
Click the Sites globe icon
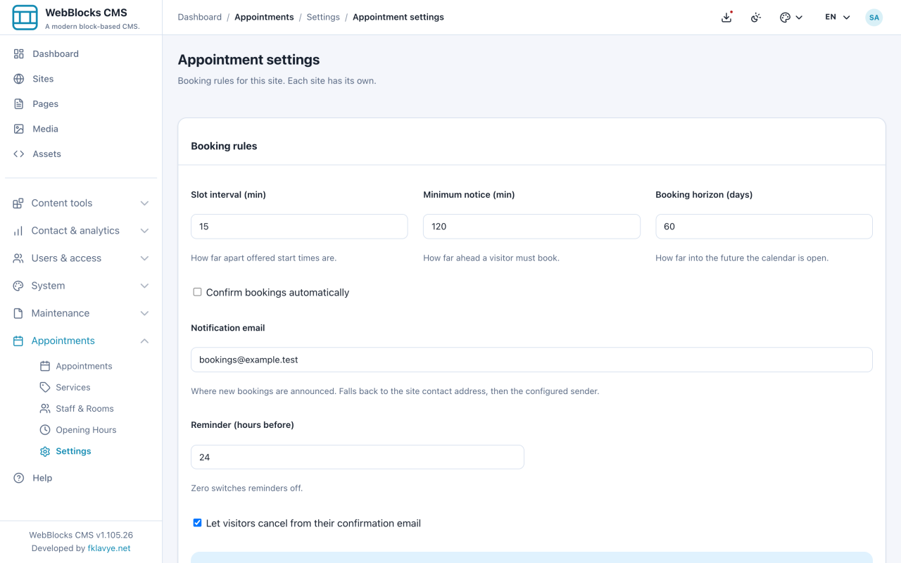19,79
